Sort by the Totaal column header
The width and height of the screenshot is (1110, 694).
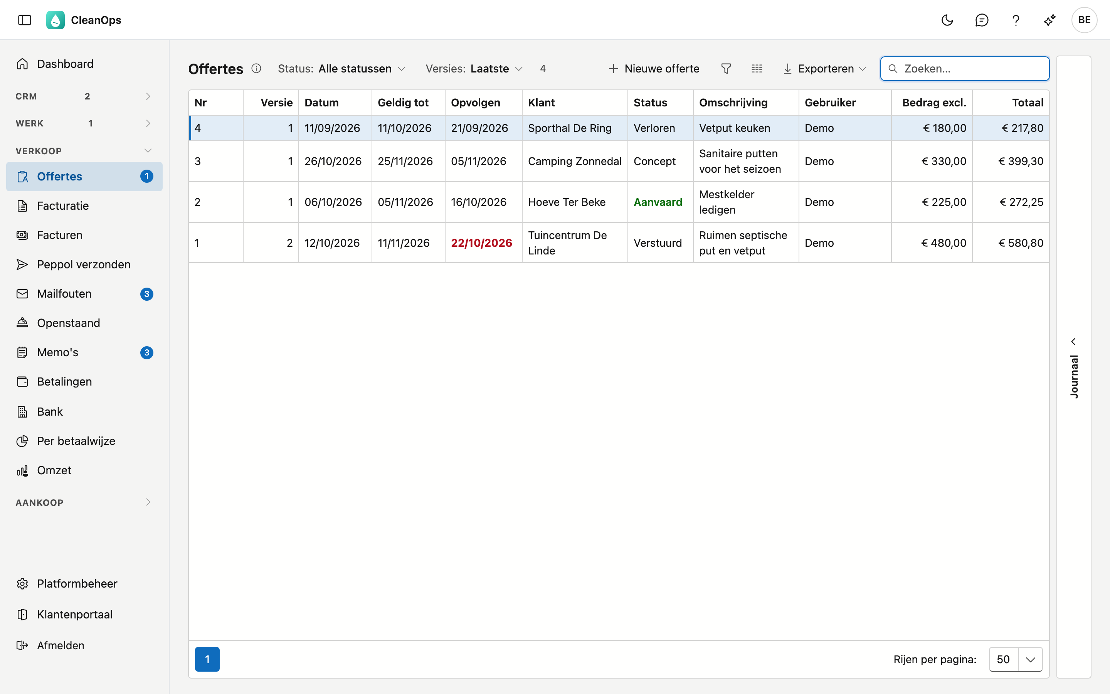(1011, 102)
